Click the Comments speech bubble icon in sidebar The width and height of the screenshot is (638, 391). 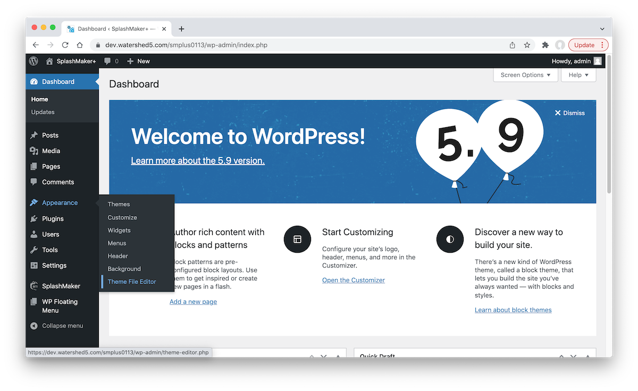[x=34, y=182]
